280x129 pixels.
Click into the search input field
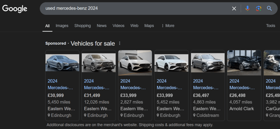[x=134, y=9]
